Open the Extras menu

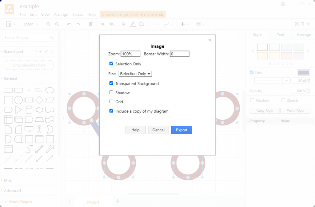point(78,14)
